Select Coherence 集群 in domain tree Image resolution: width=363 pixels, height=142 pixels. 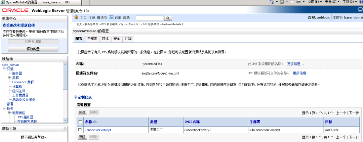click(x=23, y=82)
